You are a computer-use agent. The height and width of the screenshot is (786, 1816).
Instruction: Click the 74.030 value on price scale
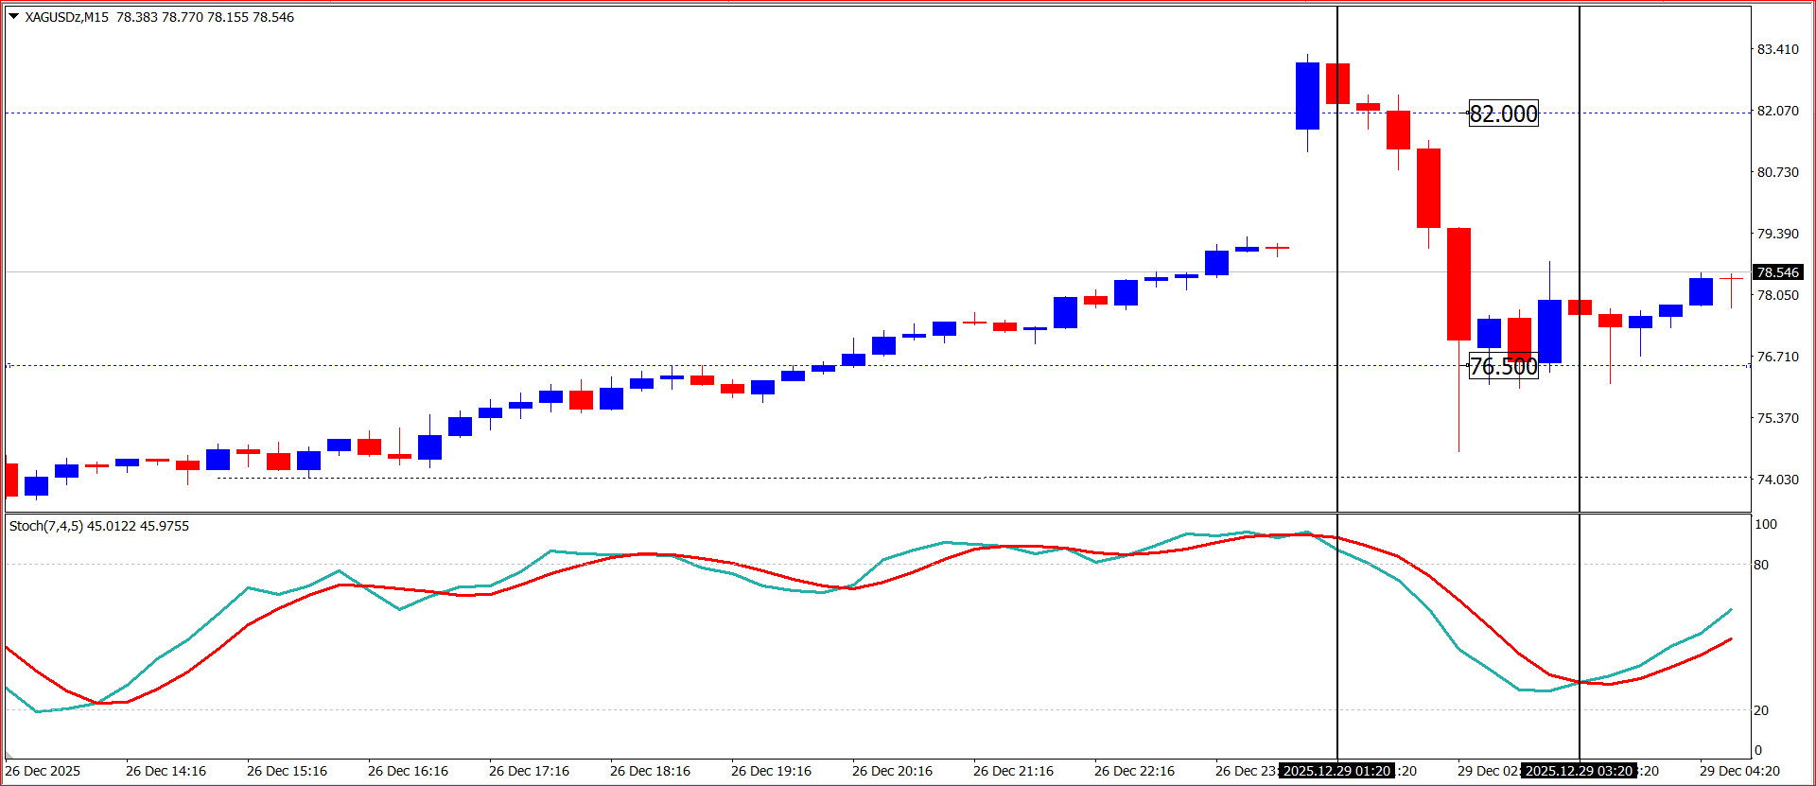[x=1777, y=480]
